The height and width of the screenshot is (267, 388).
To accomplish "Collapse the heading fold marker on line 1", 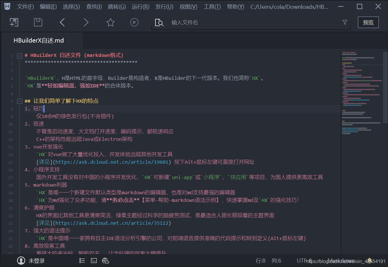I will (x=19, y=55).
